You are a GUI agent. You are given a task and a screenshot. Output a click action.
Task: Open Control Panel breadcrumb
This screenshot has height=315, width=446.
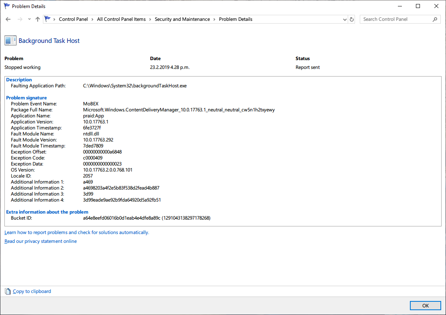click(x=73, y=19)
